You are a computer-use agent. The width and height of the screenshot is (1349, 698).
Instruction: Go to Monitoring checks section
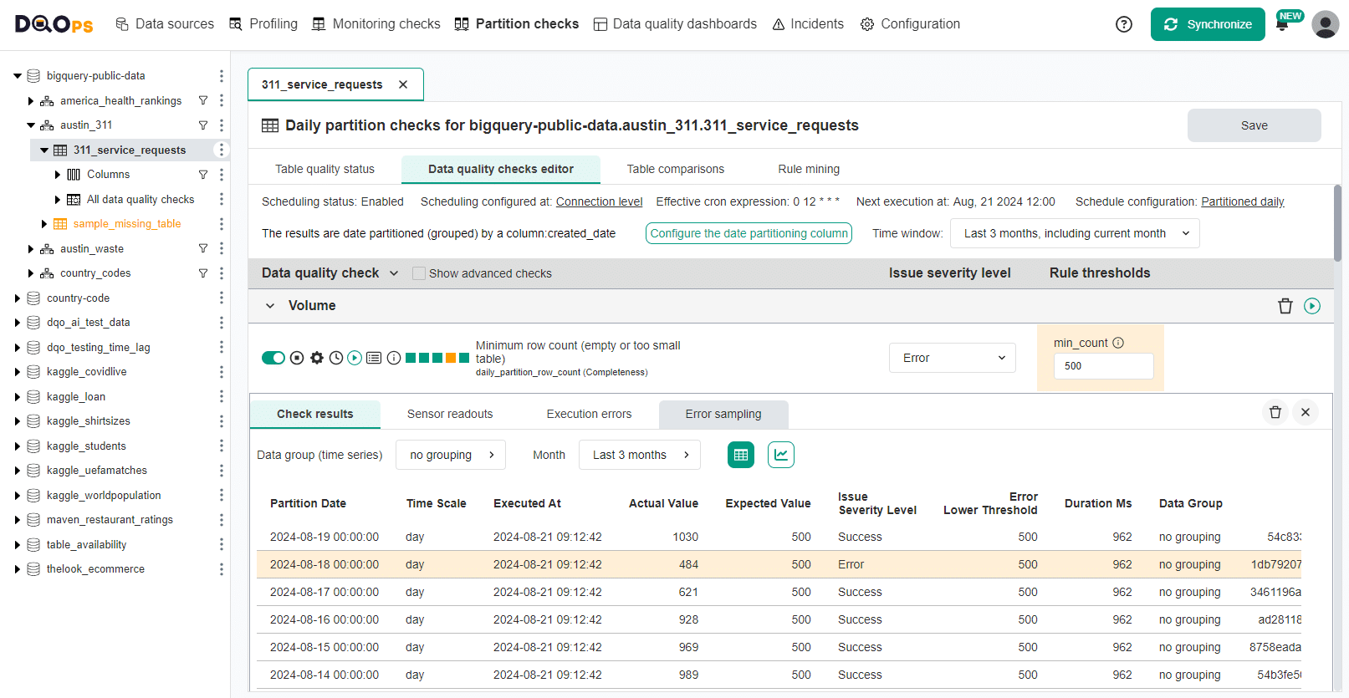click(376, 24)
